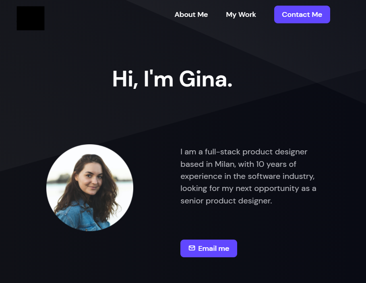Click the envelope icon on Email button
366x283 pixels.
coord(192,248)
